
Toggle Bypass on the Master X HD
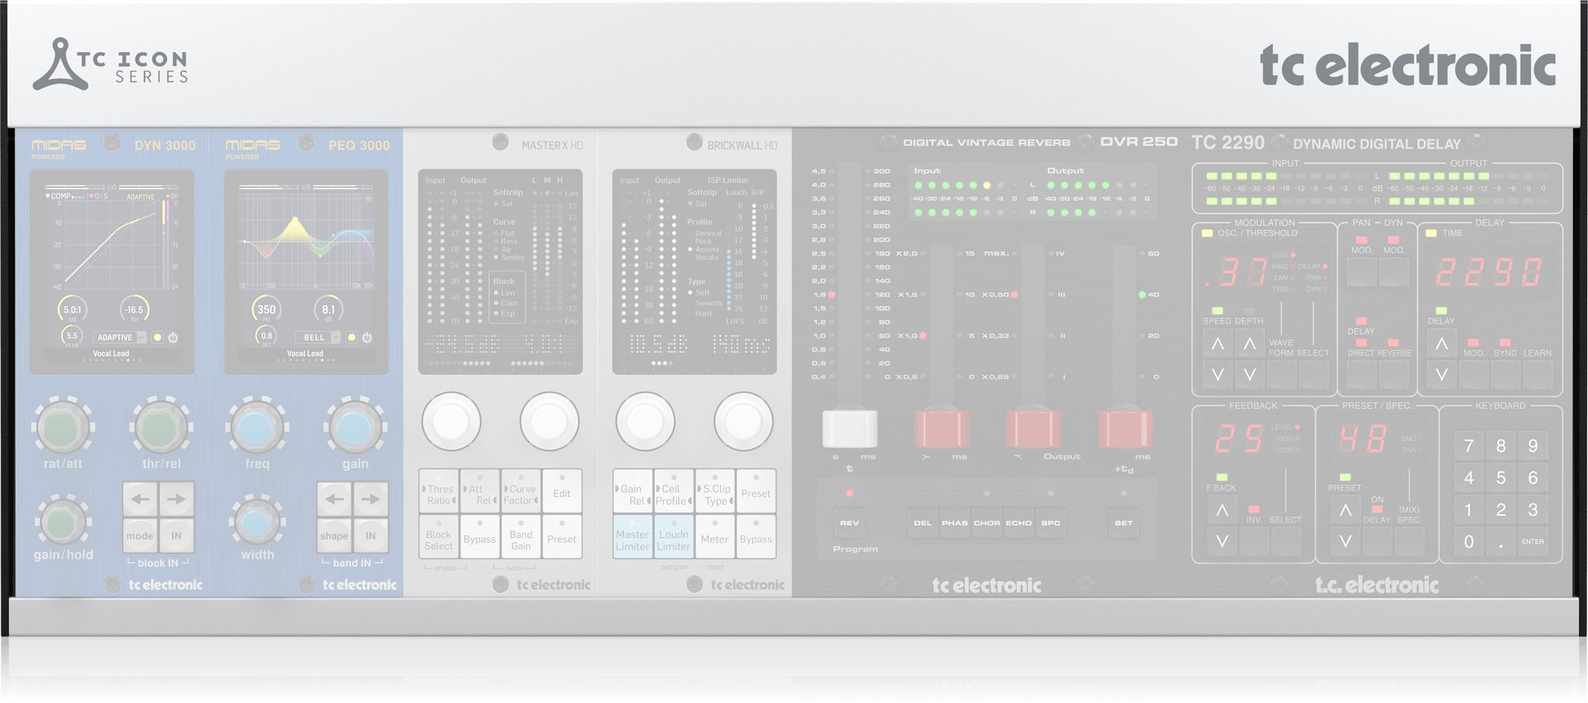click(480, 537)
